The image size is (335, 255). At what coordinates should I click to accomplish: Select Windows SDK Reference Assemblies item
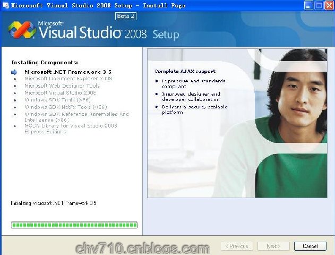(76, 117)
